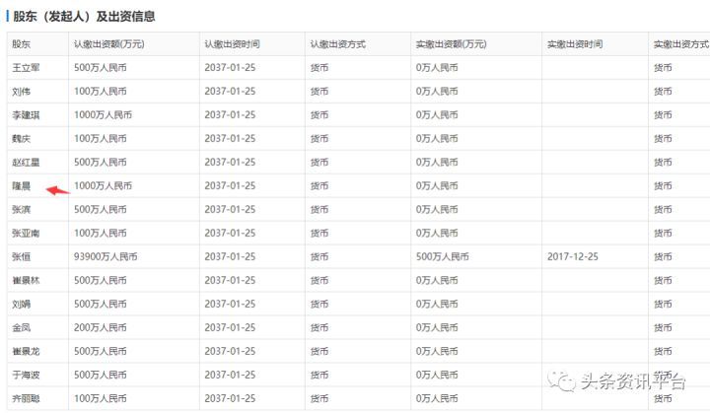Select shareholder name 张恒
Screen dimensions: 710x413
pos(22,256)
